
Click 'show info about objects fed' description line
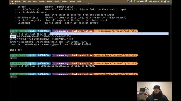(79, 15)
